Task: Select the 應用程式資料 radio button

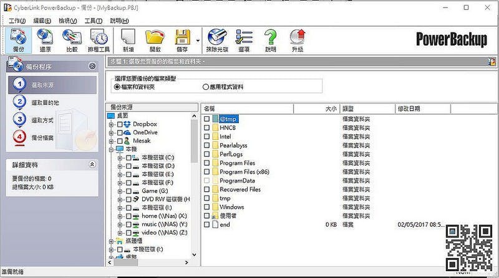Action: (x=206, y=87)
